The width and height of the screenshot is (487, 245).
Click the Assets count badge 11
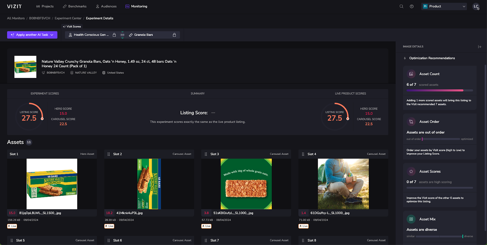[x=29, y=142]
